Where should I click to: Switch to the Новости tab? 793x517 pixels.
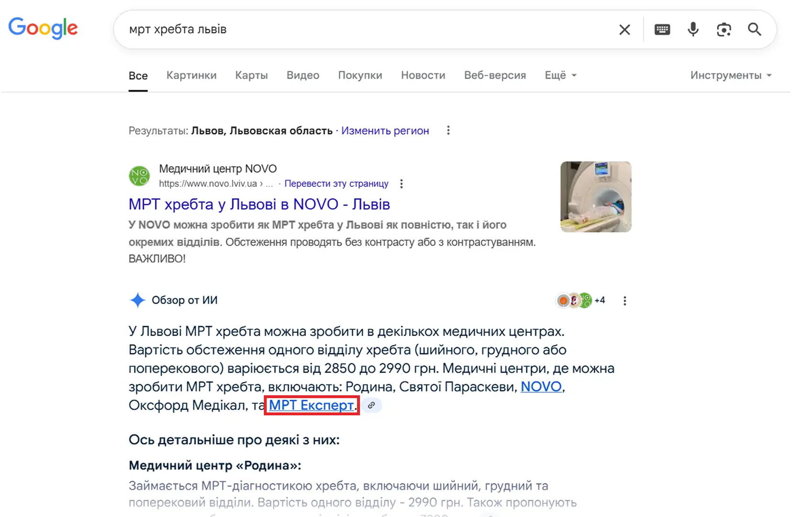pyautogui.click(x=423, y=75)
